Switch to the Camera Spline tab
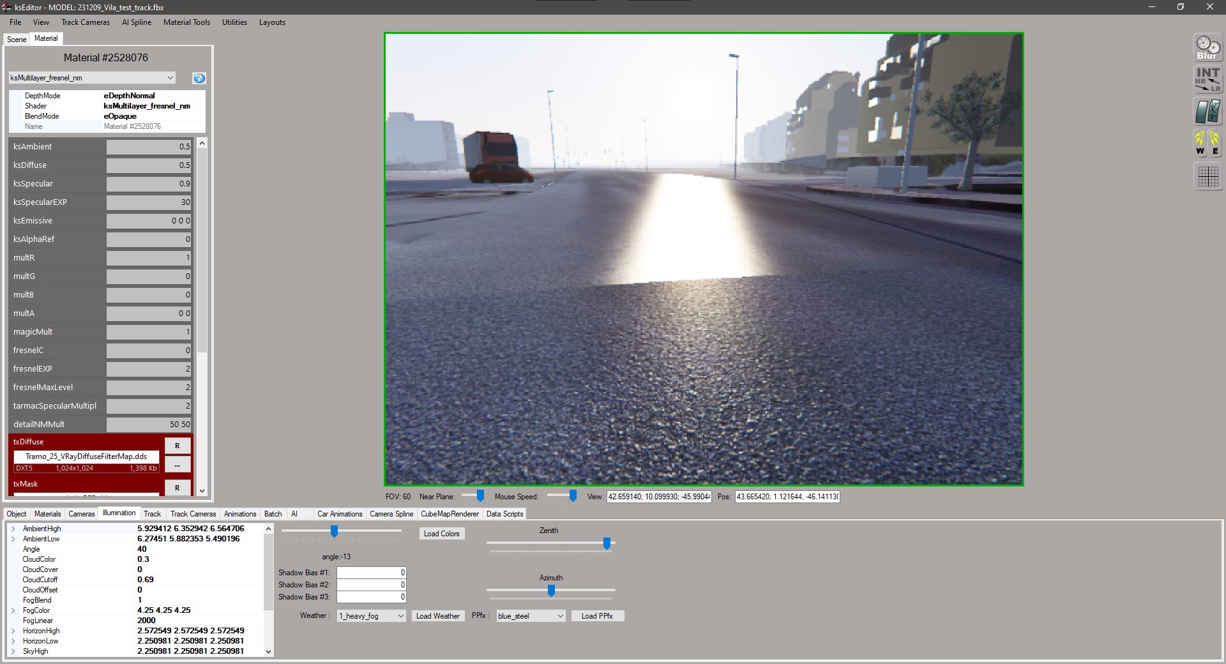The width and height of the screenshot is (1226, 664). (391, 514)
